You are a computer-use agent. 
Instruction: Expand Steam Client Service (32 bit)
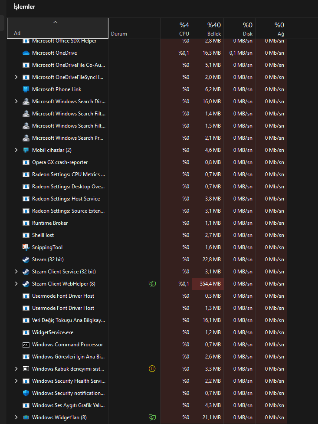click(x=16, y=272)
